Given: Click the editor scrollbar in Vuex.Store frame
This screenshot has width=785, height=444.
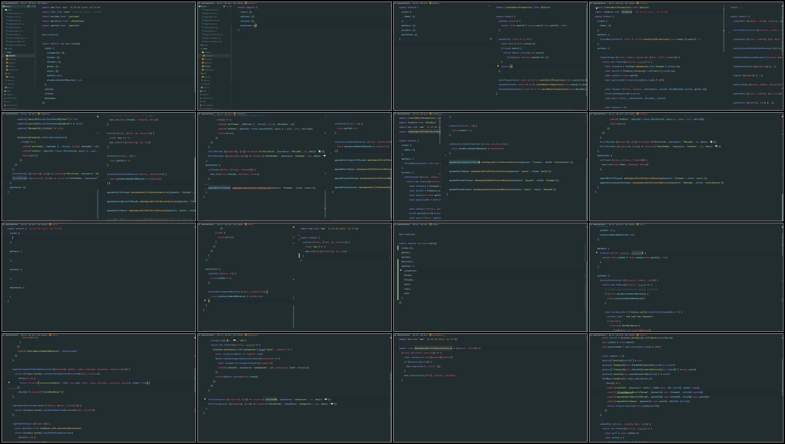Looking at the screenshot, I should (x=195, y=50).
